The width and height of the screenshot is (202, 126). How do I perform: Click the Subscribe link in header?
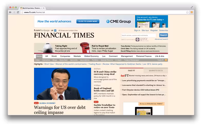(x=163, y=30)
